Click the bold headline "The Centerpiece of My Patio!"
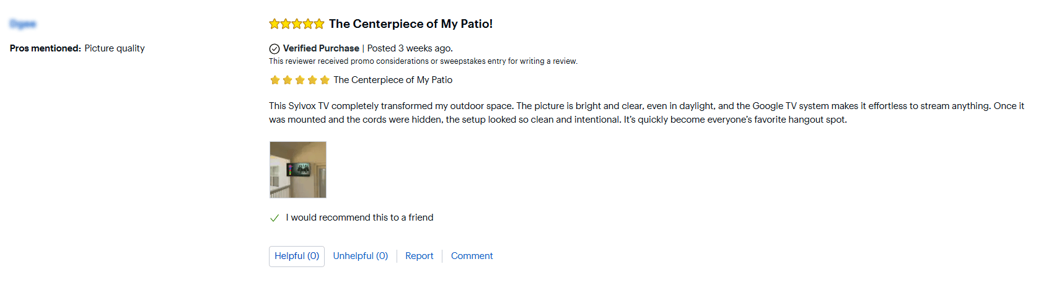Screen dimensions: 1041x290 point(411,24)
